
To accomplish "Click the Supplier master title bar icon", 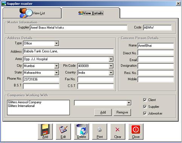I will tap(4, 4).
